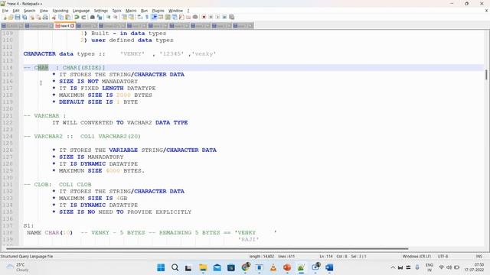The width and height of the screenshot is (490, 275).
Task: Toggle word wrap in toolbar
Action: [x=139, y=17]
